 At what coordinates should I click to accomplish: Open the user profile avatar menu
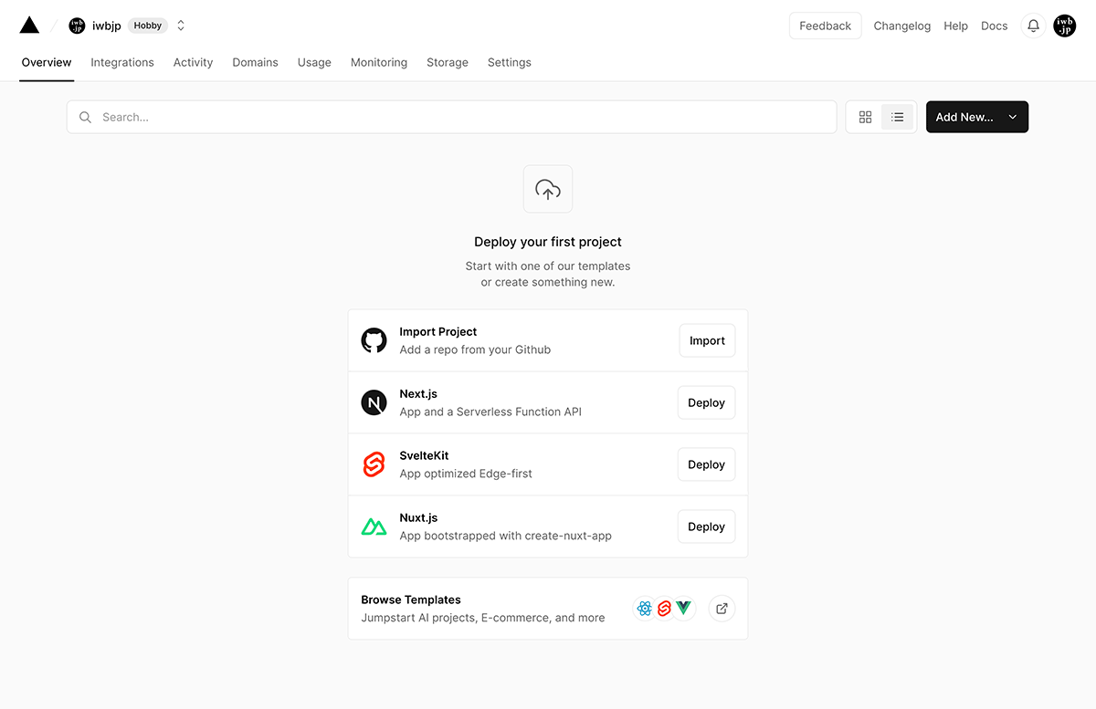click(1065, 26)
